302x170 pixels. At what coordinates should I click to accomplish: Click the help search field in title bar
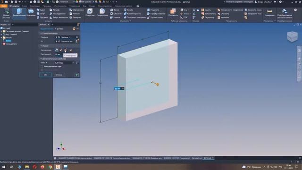click(x=239, y=2)
